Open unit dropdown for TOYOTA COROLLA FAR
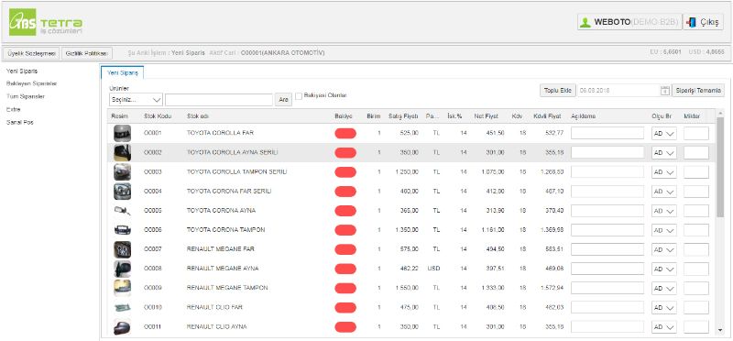This screenshot has width=733, height=341. [663, 133]
